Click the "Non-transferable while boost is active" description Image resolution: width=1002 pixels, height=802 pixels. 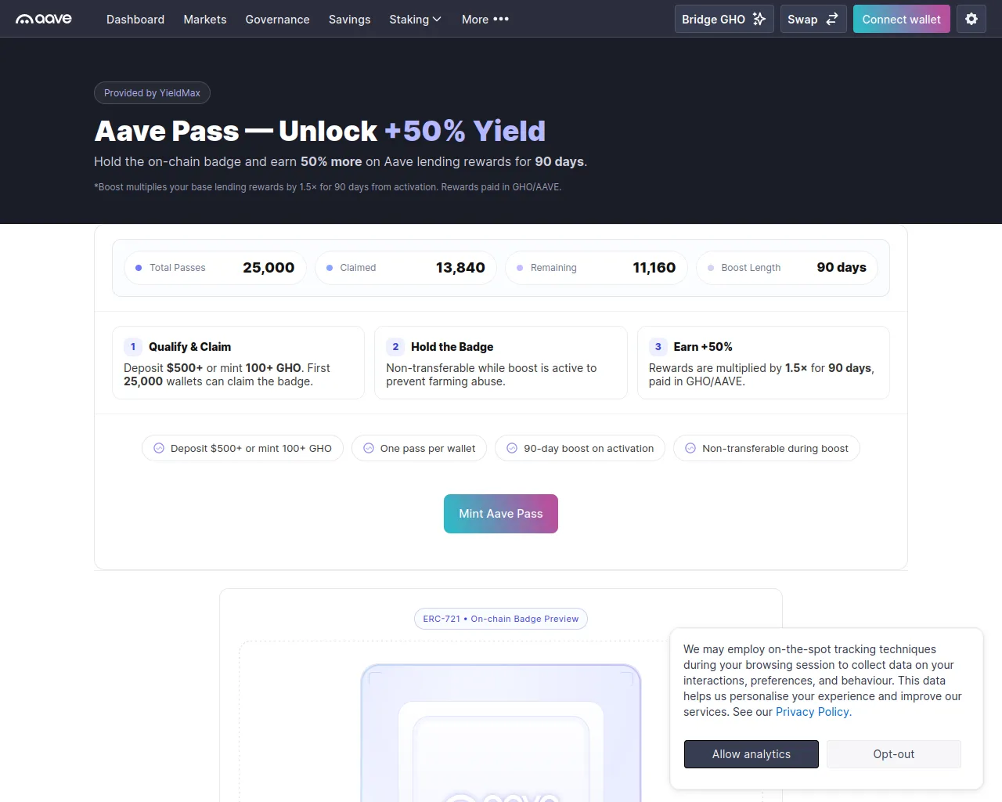coord(492,374)
